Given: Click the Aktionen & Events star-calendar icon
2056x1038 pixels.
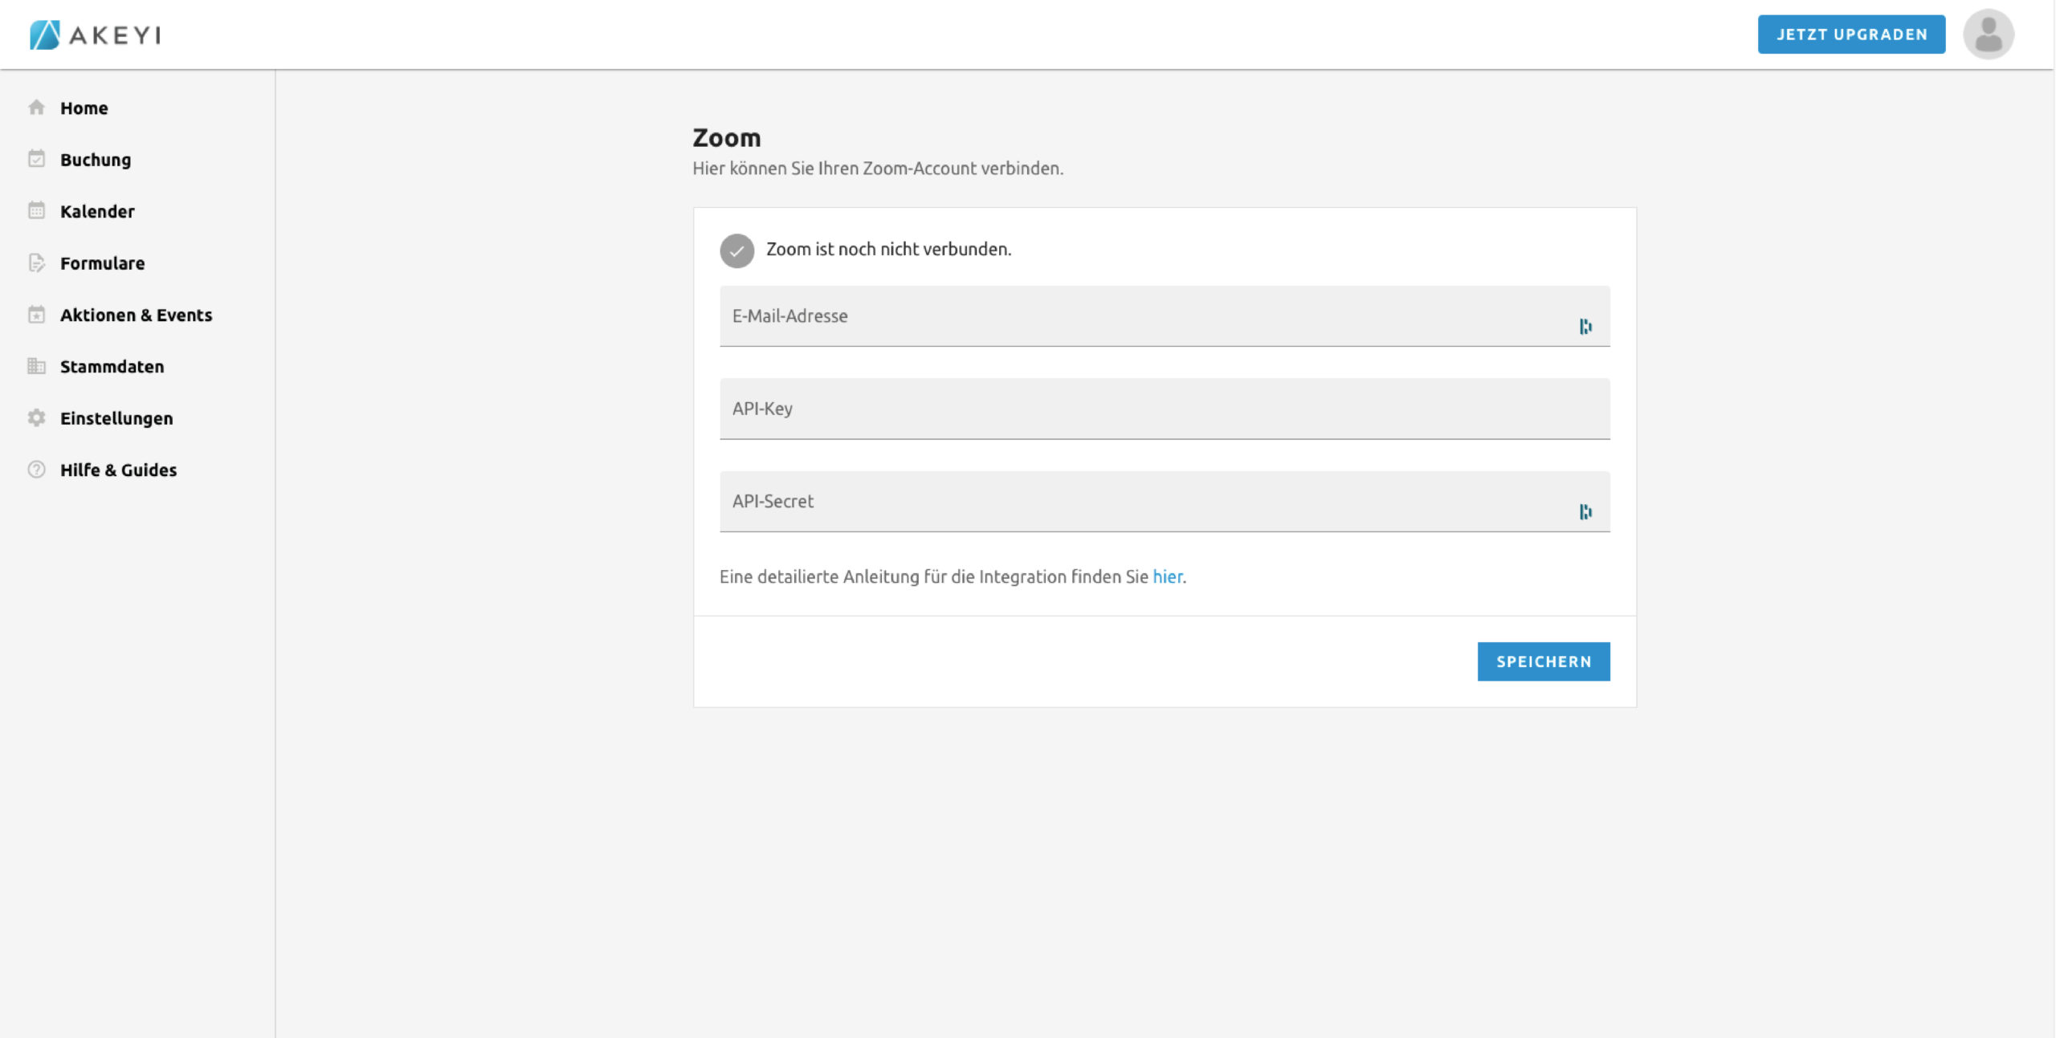Looking at the screenshot, I should [x=36, y=315].
